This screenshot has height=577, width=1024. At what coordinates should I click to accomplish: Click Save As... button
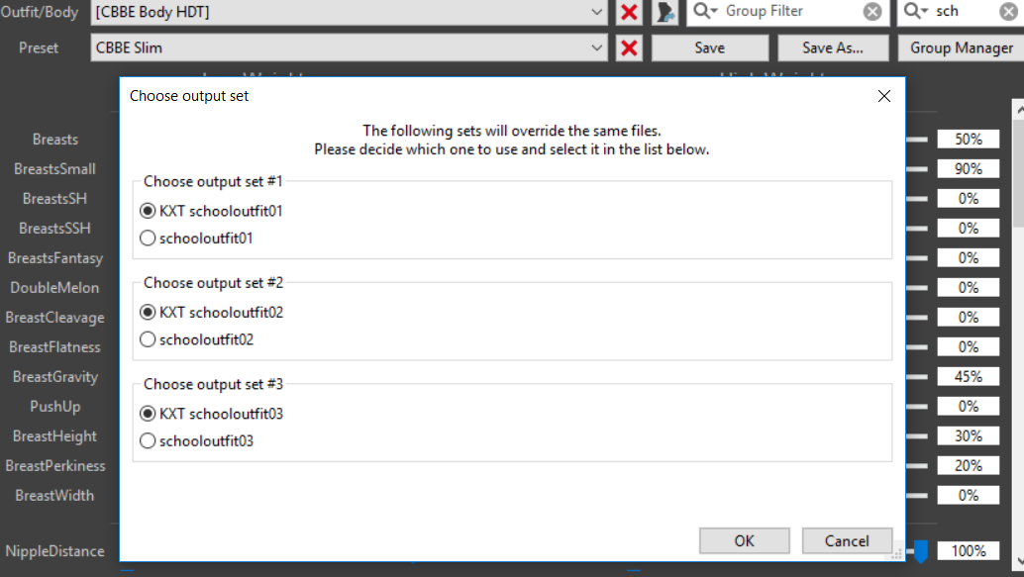pyautogui.click(x=833, y=48)
